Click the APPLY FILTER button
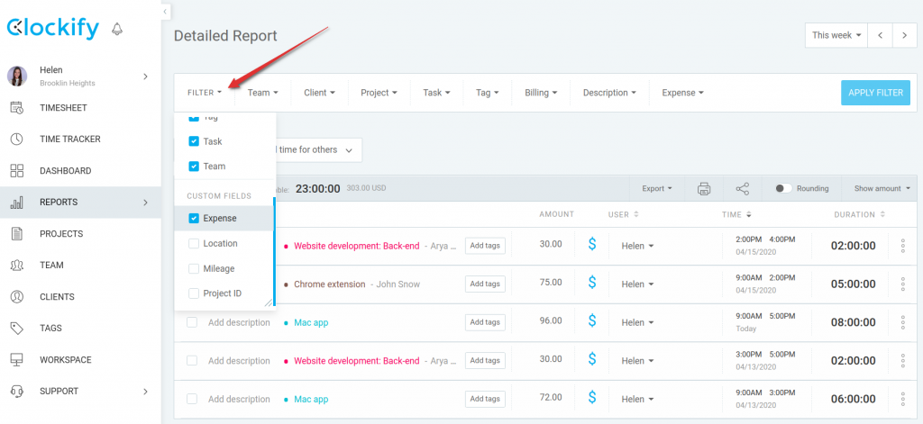This screenshot has height=424, width=923. (875, 93)
